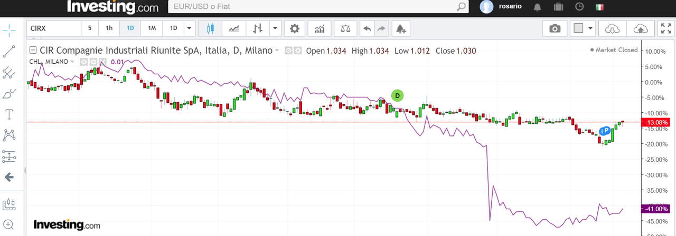Open the chart style dropdown arrow

pyautogui.click(x=275, y=28)
